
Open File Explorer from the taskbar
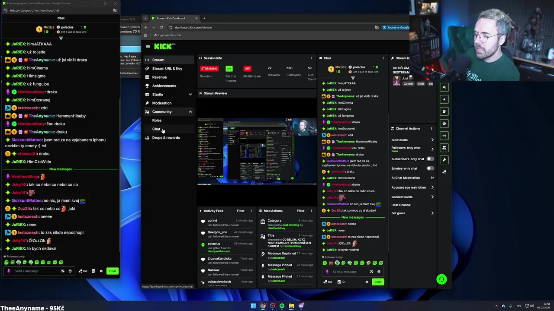coord(291,306)
